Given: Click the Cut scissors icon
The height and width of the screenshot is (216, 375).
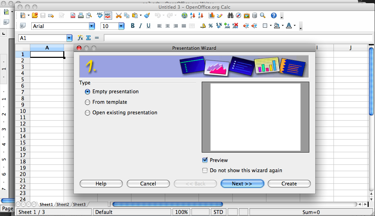Looking at the screenshot, I should [119, 16].
